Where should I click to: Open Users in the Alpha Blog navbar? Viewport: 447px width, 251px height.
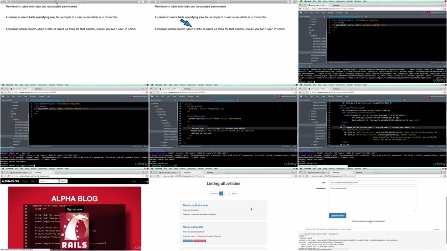point(33,181)
